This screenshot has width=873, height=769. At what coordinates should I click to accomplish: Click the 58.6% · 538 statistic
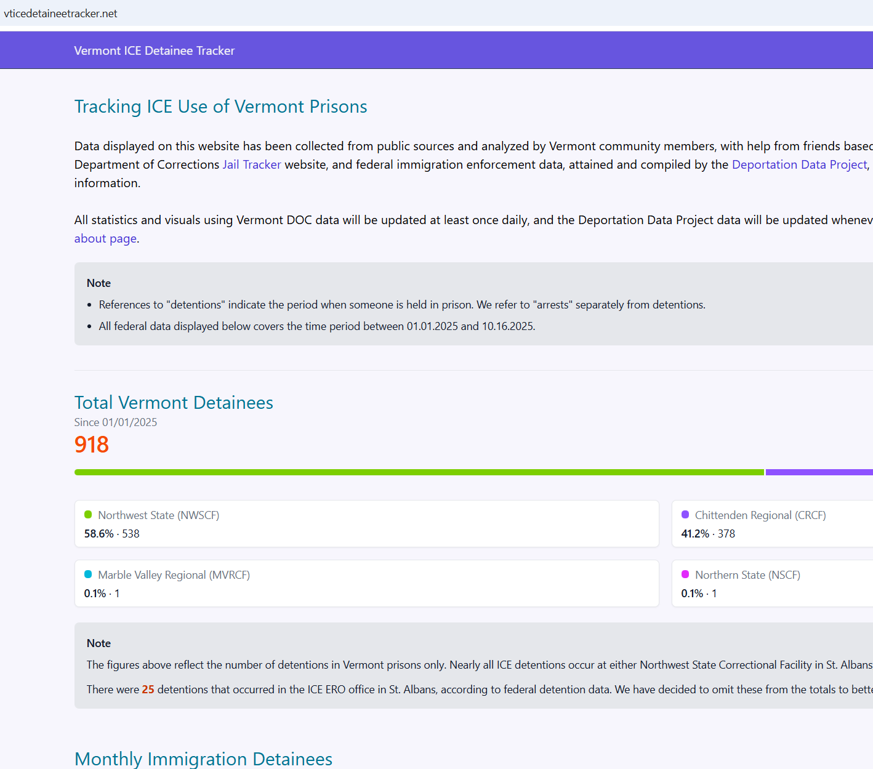click(112, 534)
